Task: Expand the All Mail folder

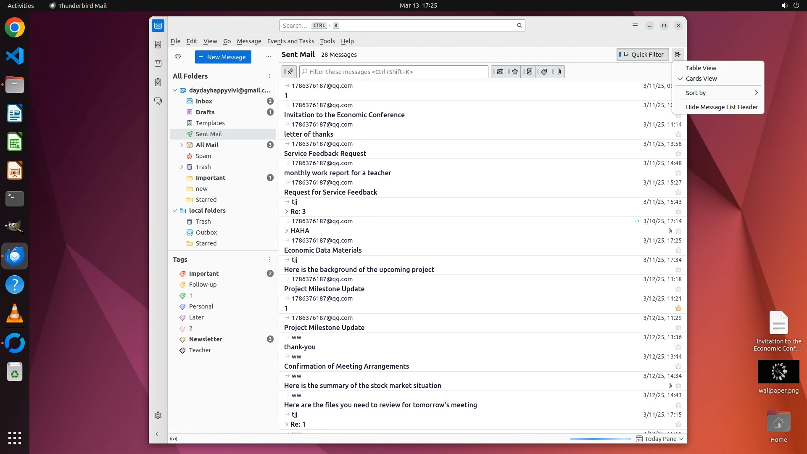Action: 182,145
